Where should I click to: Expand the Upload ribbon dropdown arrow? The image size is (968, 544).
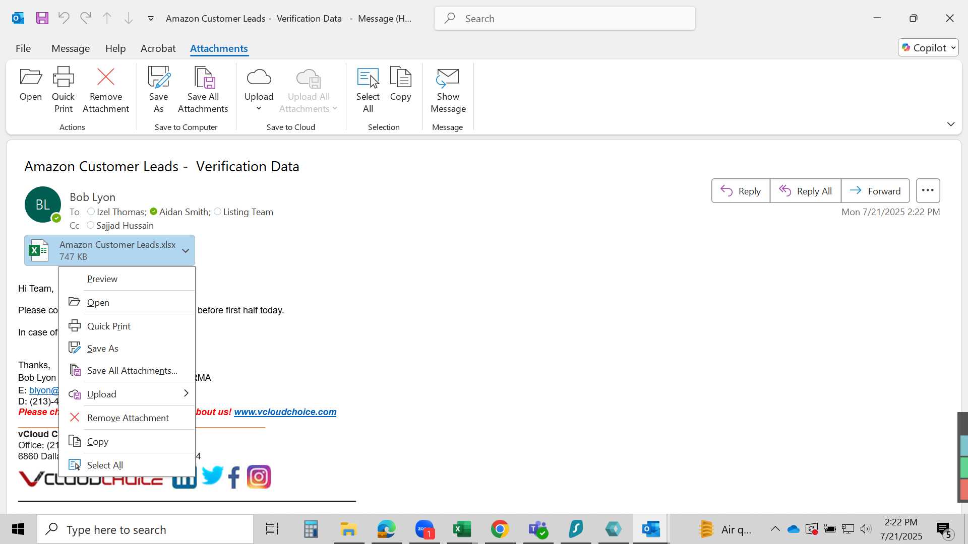click(259, 108)
